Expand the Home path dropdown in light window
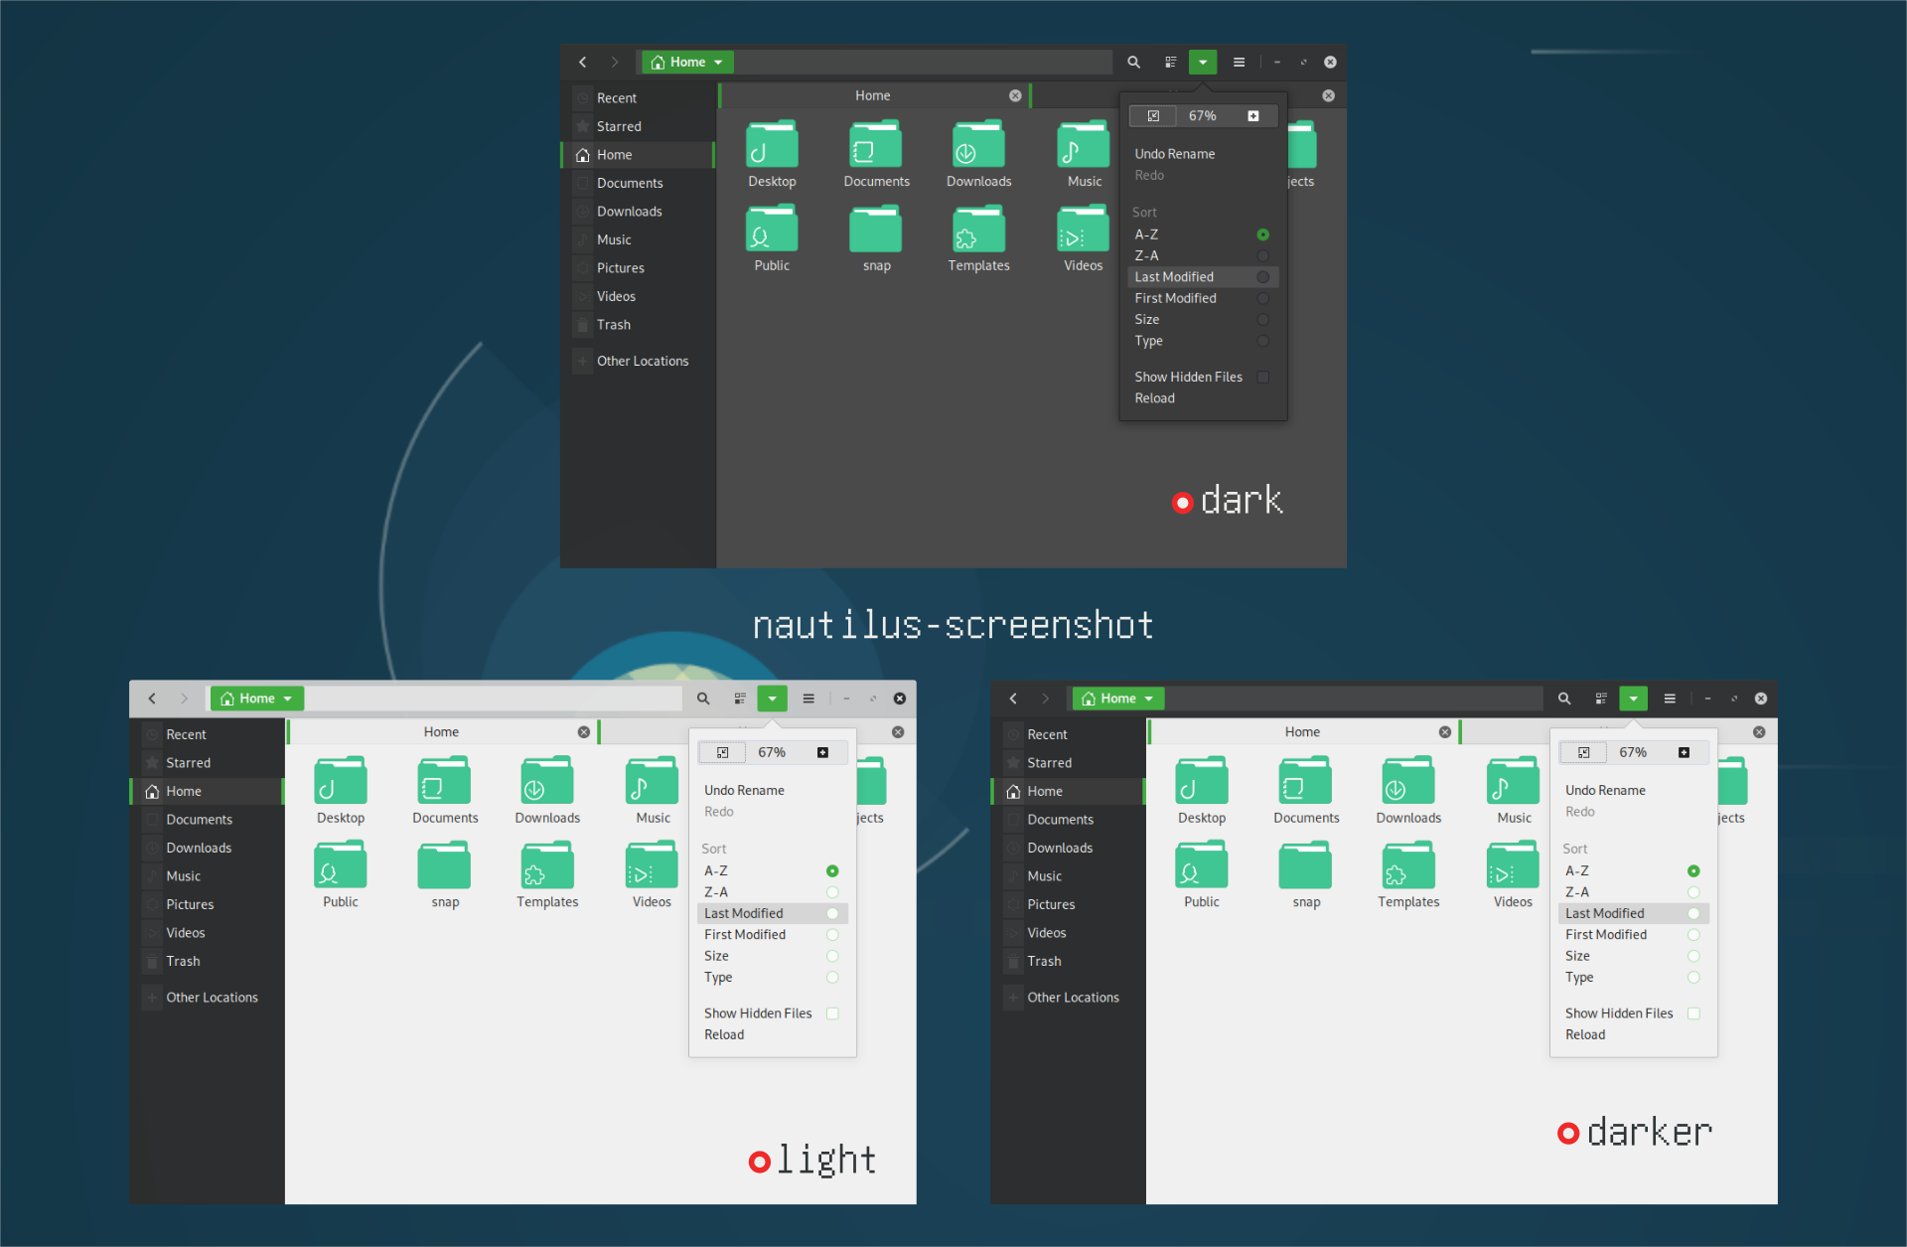 [x=257, y=699]
